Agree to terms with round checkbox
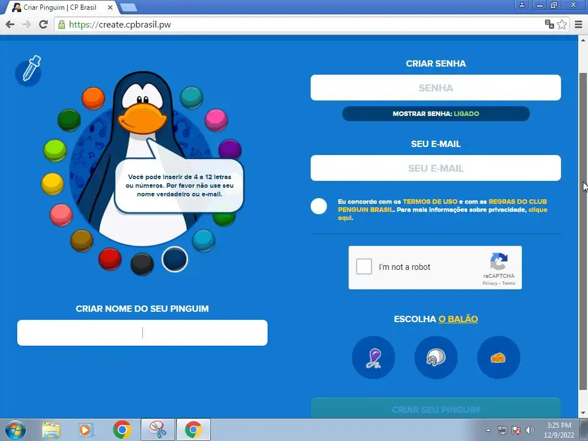 (319, 206)
